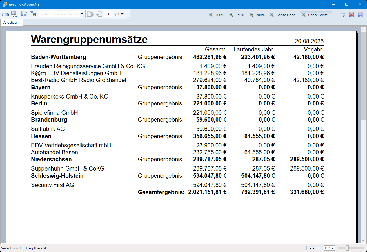Open the search text dropdown arrow
Image resolution: width=367 pixels, height=252 pixels.
(82, 14)
